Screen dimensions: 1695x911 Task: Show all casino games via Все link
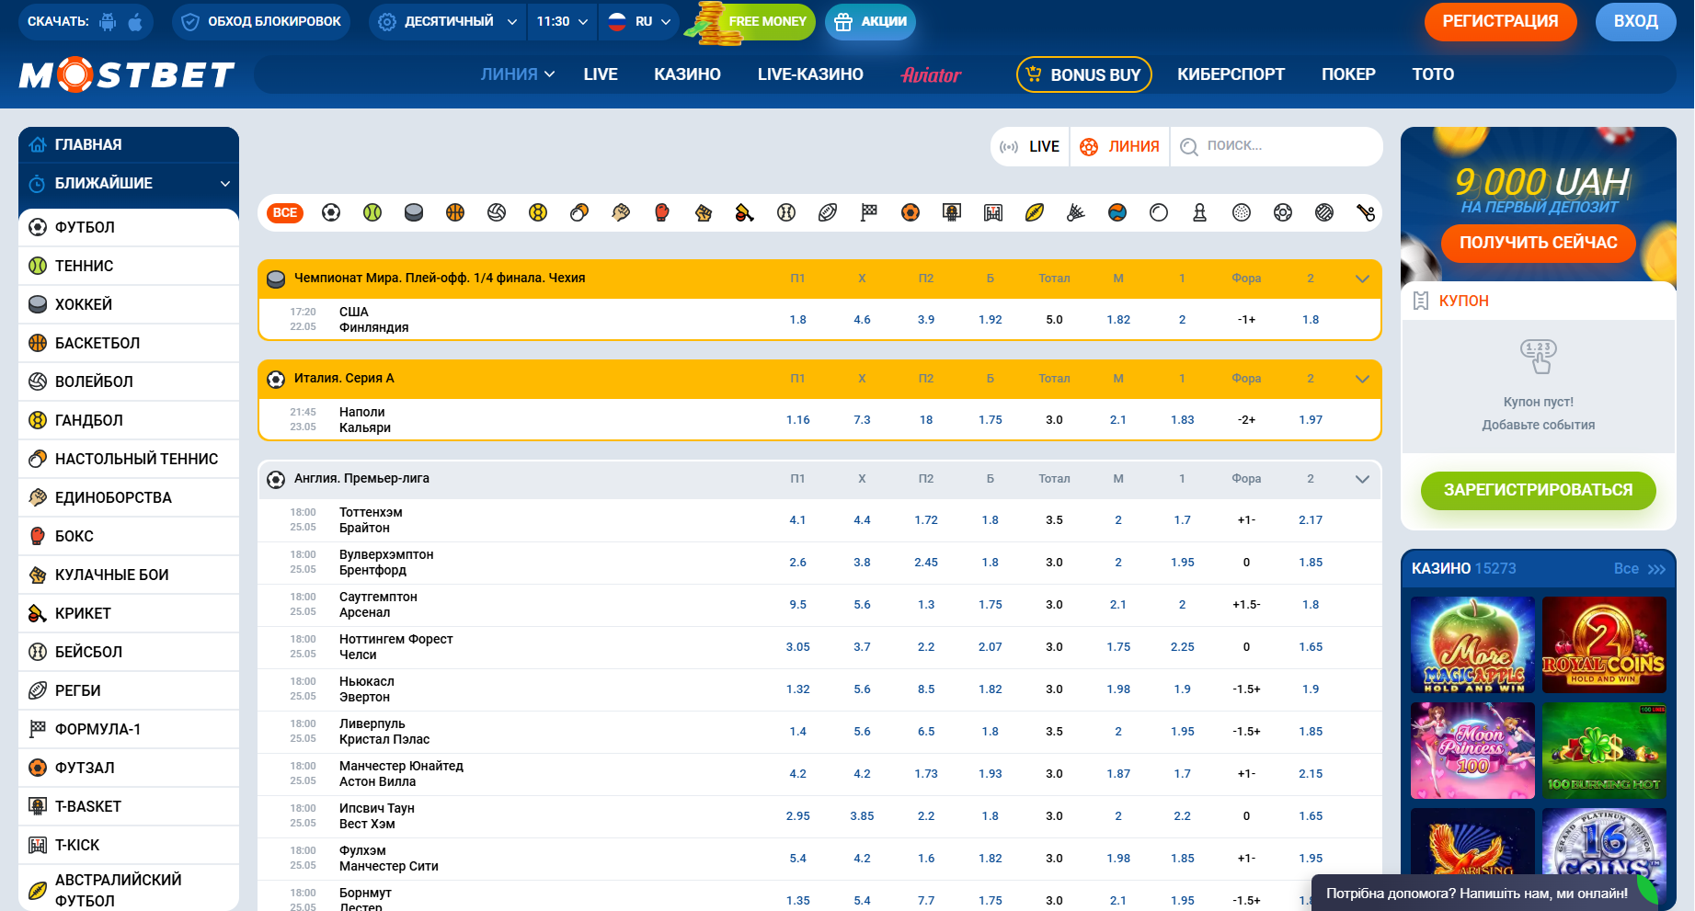tap(1640, 569)
